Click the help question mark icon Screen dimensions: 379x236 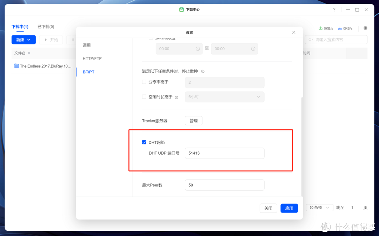[334, 10]
